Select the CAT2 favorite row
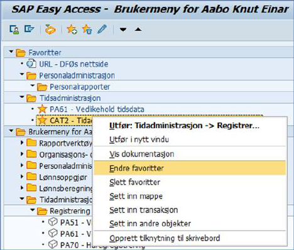The height and width of the screenshot is (250, 294). coord(65,121)
